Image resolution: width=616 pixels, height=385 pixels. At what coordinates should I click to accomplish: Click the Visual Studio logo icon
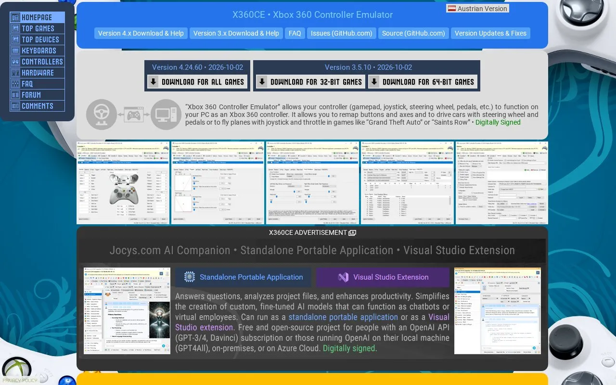343,277
